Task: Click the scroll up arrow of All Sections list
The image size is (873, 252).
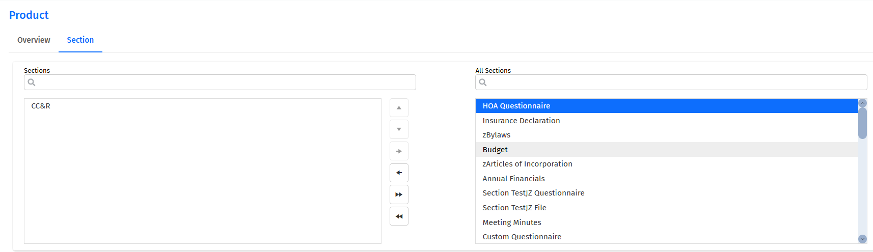Action: [x=862, y=103]
